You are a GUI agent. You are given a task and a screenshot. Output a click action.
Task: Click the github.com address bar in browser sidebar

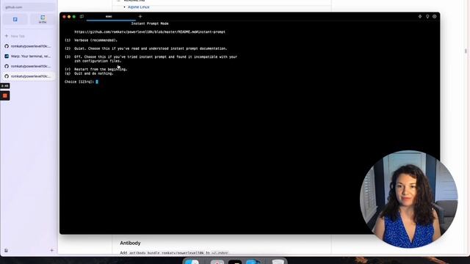coord(29,7)
